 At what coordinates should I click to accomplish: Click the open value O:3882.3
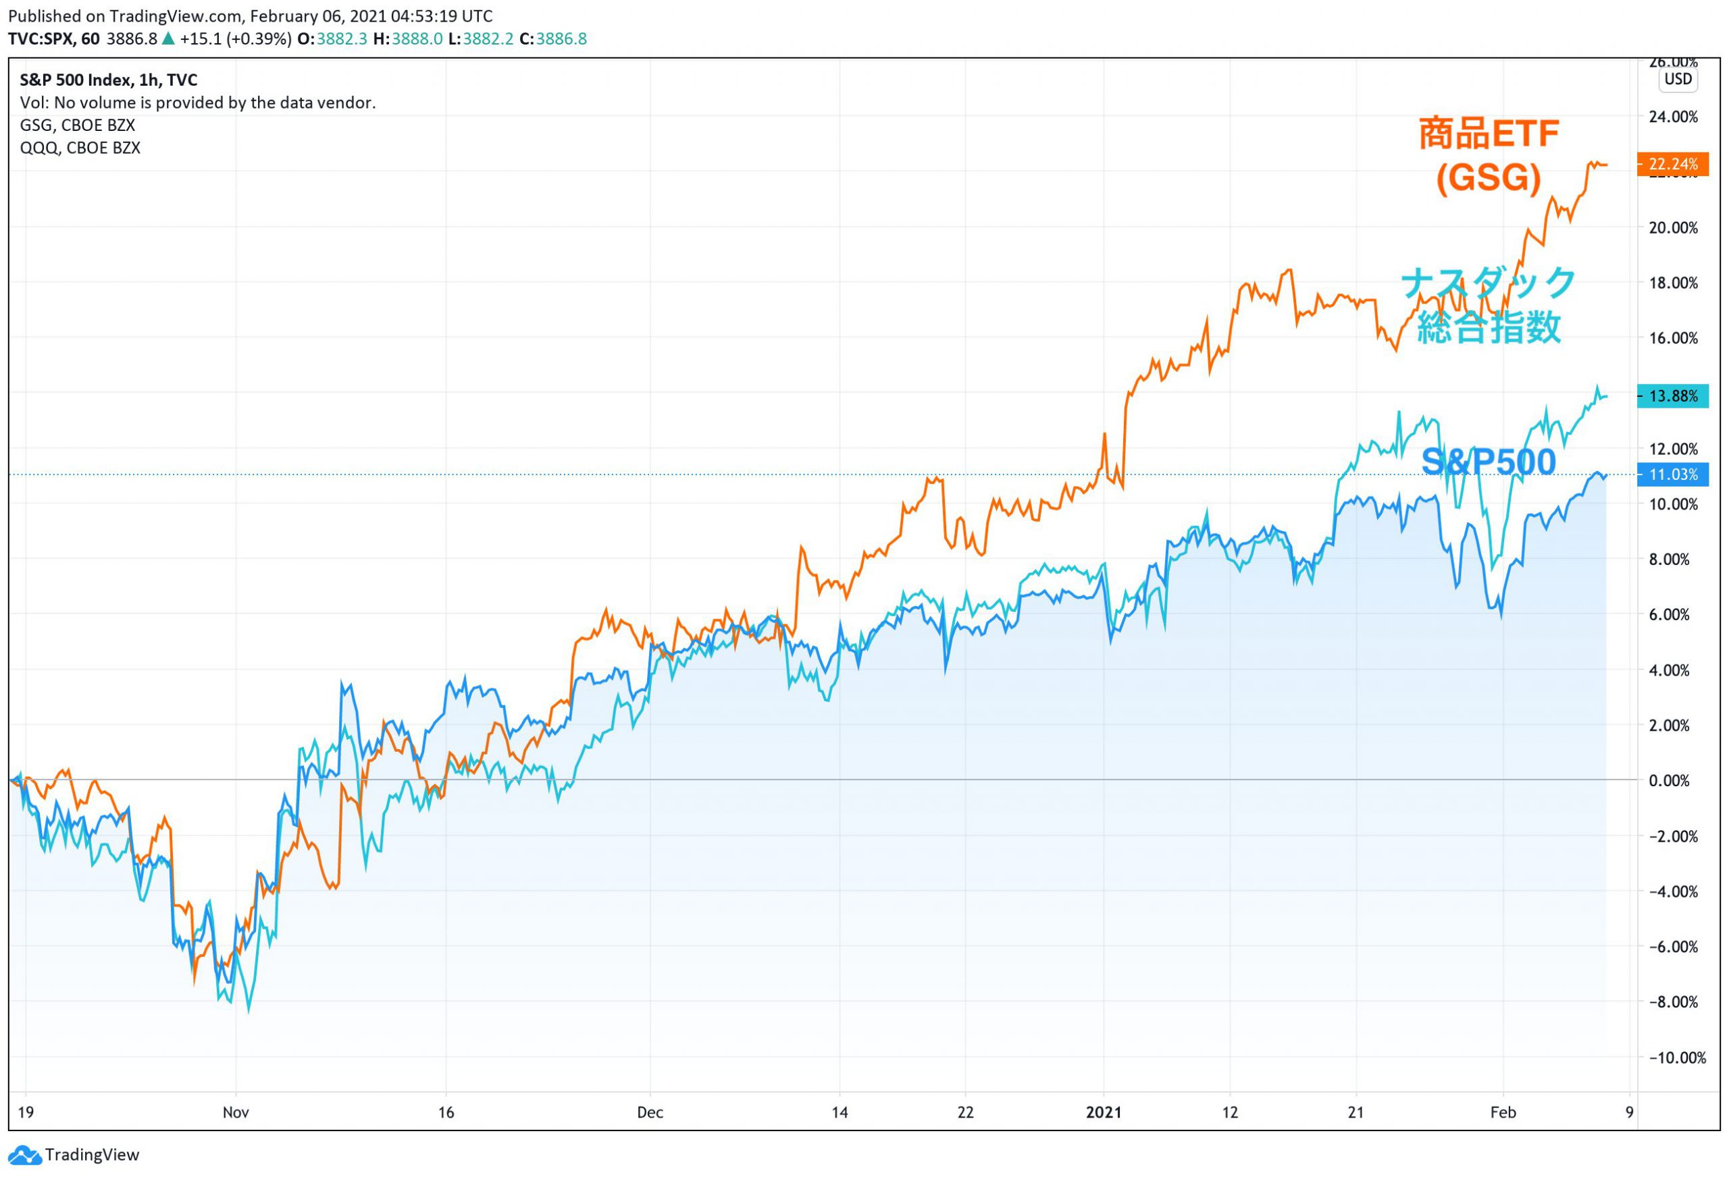[x=332, y=38]
